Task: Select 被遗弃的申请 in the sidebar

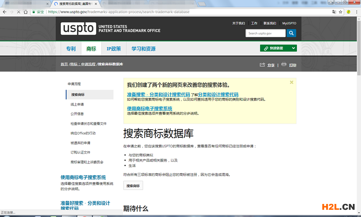Action: point(80,143)
